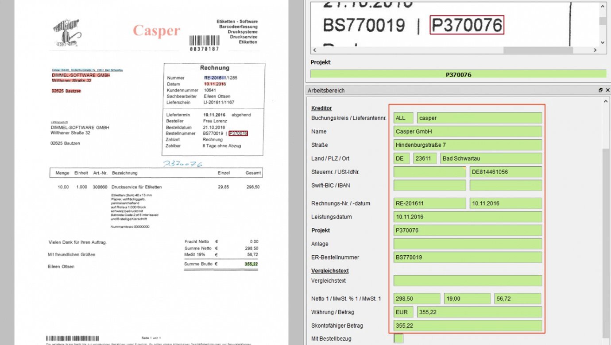This screenshot has width=611, height=345.
Task: Select the Straße field Hindenburgstraße 7
Action: tap(468, 145)
